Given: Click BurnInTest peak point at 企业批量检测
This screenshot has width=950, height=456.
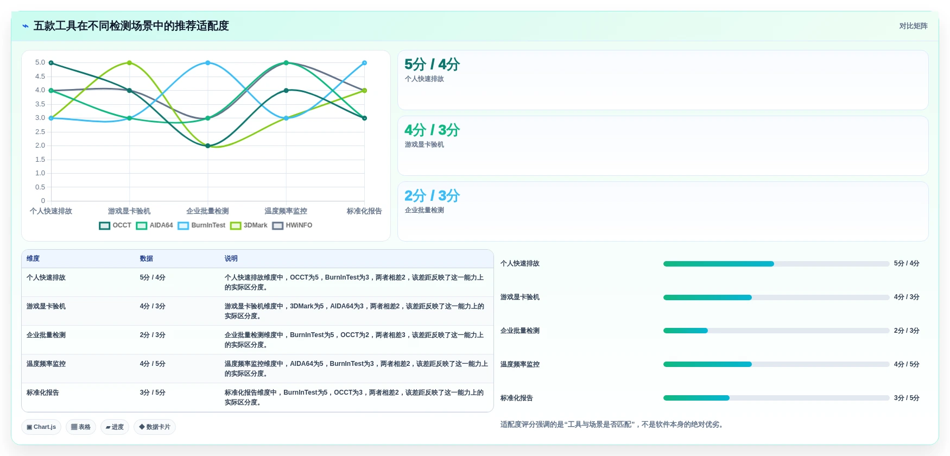Looking at the screenshot, I should click(208, 63).
